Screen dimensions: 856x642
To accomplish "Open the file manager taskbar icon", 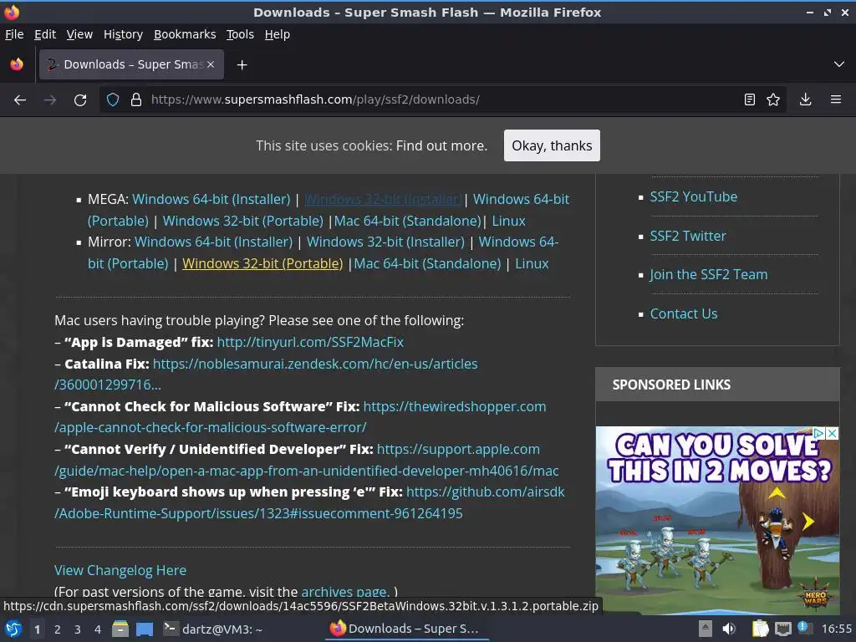I will pos(120,629).
